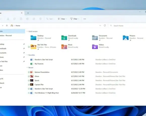Screen dimensions: 146x116
Task: Select Network in navigation sidebar
Action: pos(2,83)
